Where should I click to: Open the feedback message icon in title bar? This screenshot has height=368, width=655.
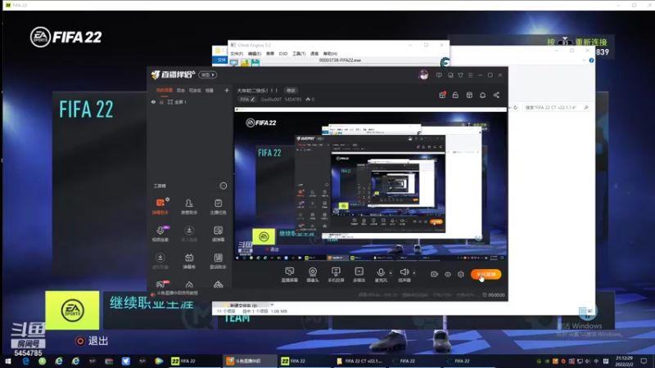[439, 75]
